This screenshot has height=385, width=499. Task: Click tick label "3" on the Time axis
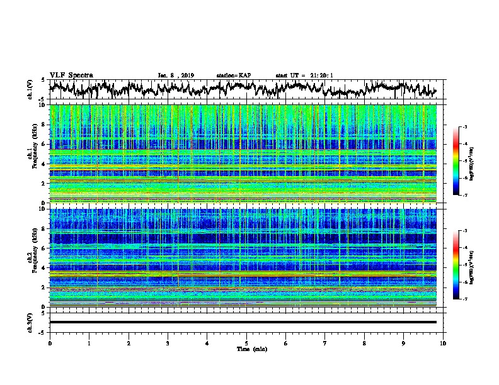(168, 343)
